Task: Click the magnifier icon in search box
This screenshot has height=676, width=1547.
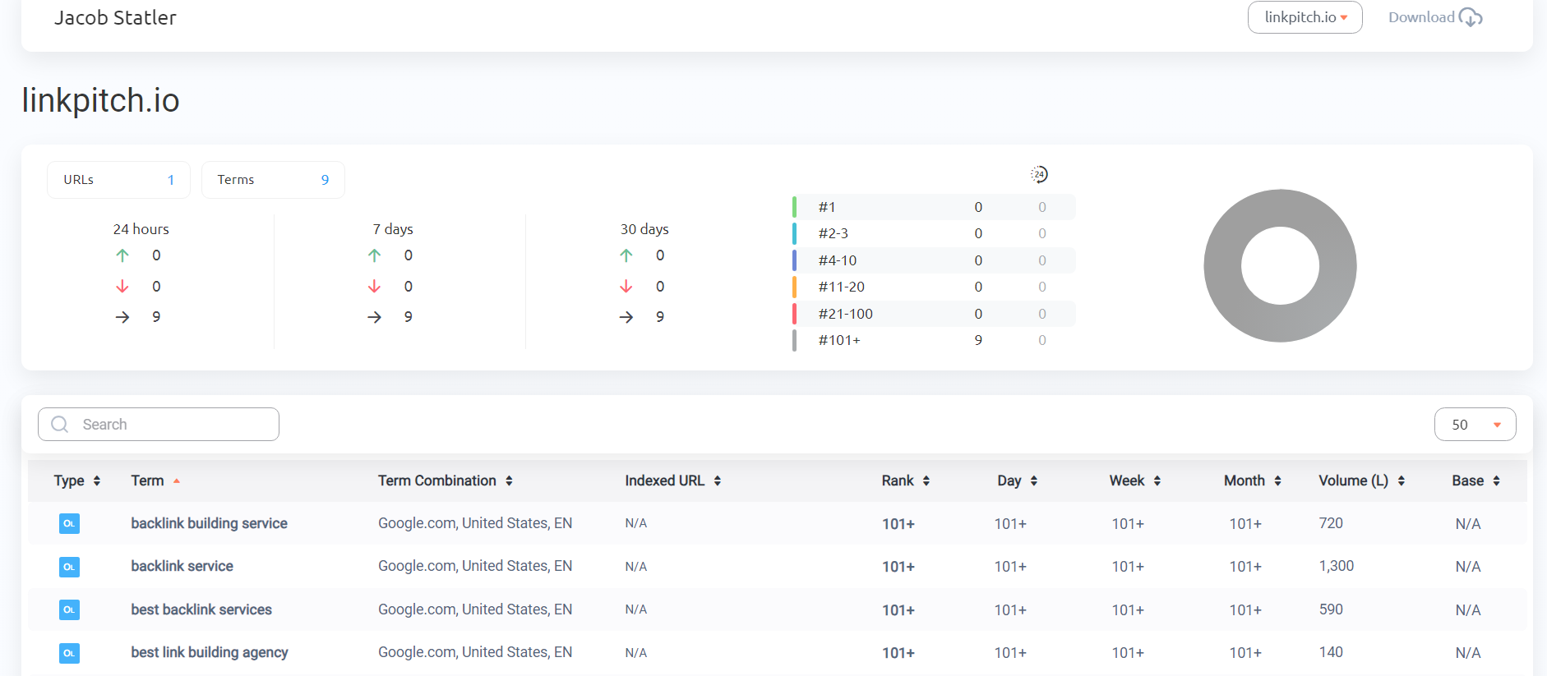Action: point(60,424)
